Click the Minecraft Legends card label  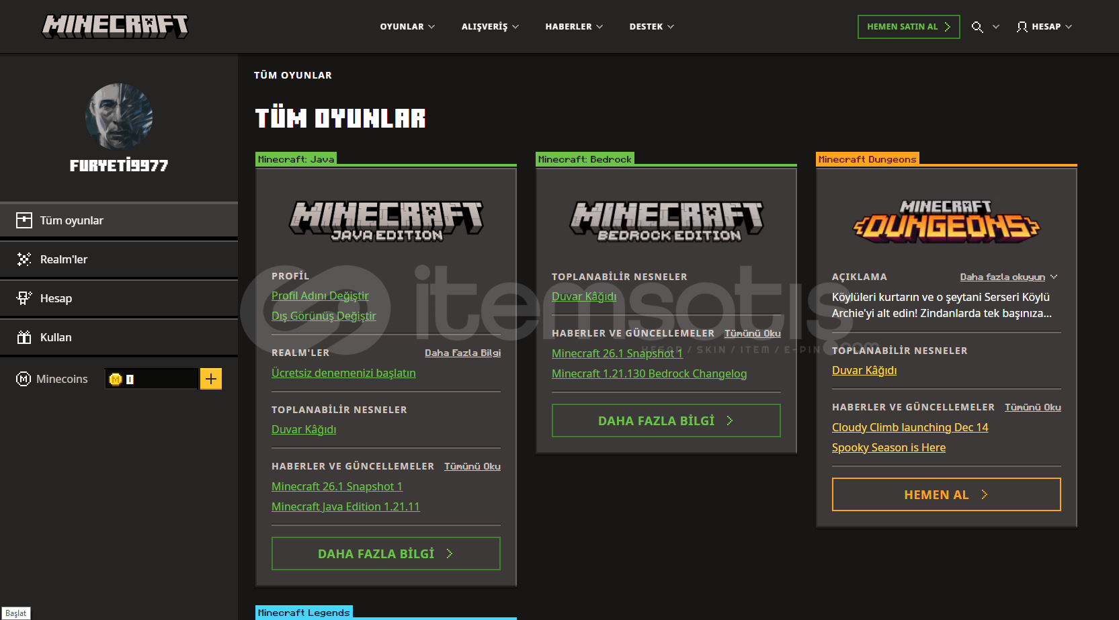pos(304,613)
